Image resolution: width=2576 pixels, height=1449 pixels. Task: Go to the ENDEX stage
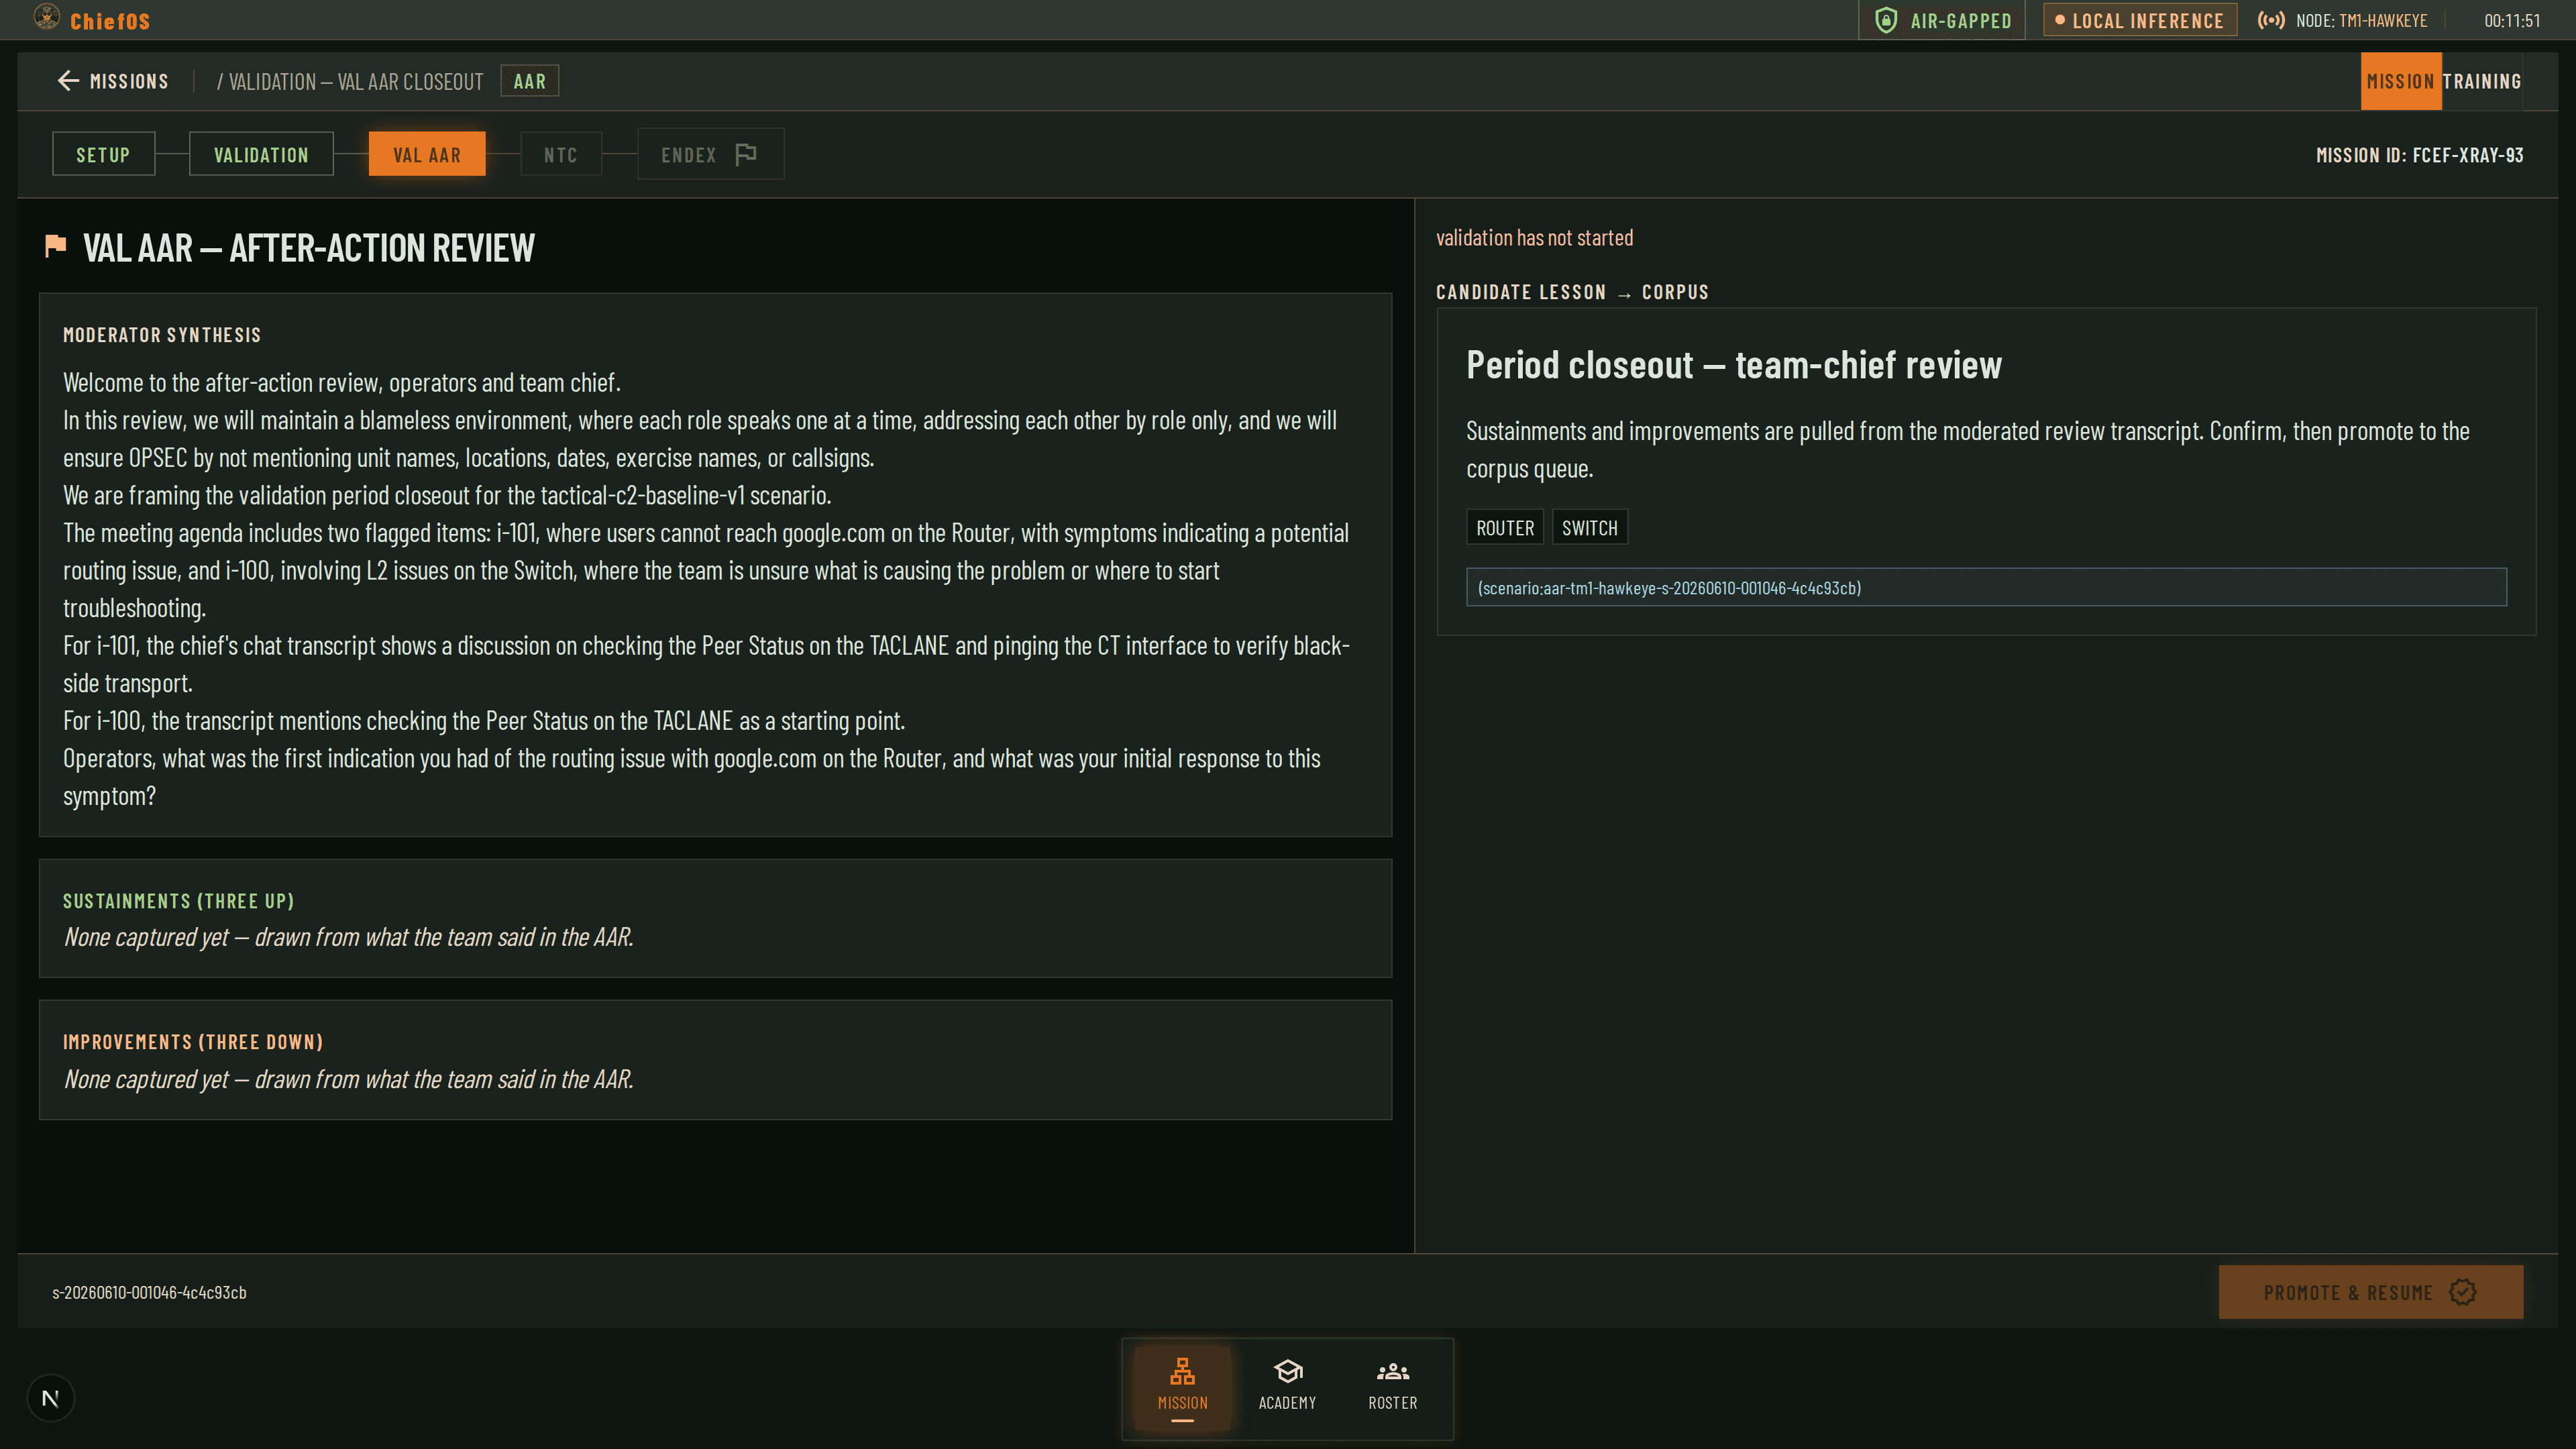[710, 154]
